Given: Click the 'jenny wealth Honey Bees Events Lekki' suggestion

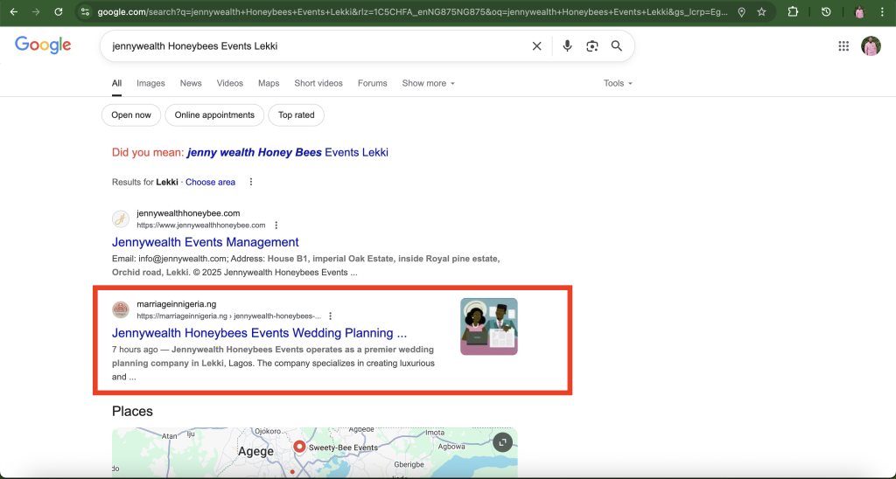Looking at the screenshot, I should point(287,152).
